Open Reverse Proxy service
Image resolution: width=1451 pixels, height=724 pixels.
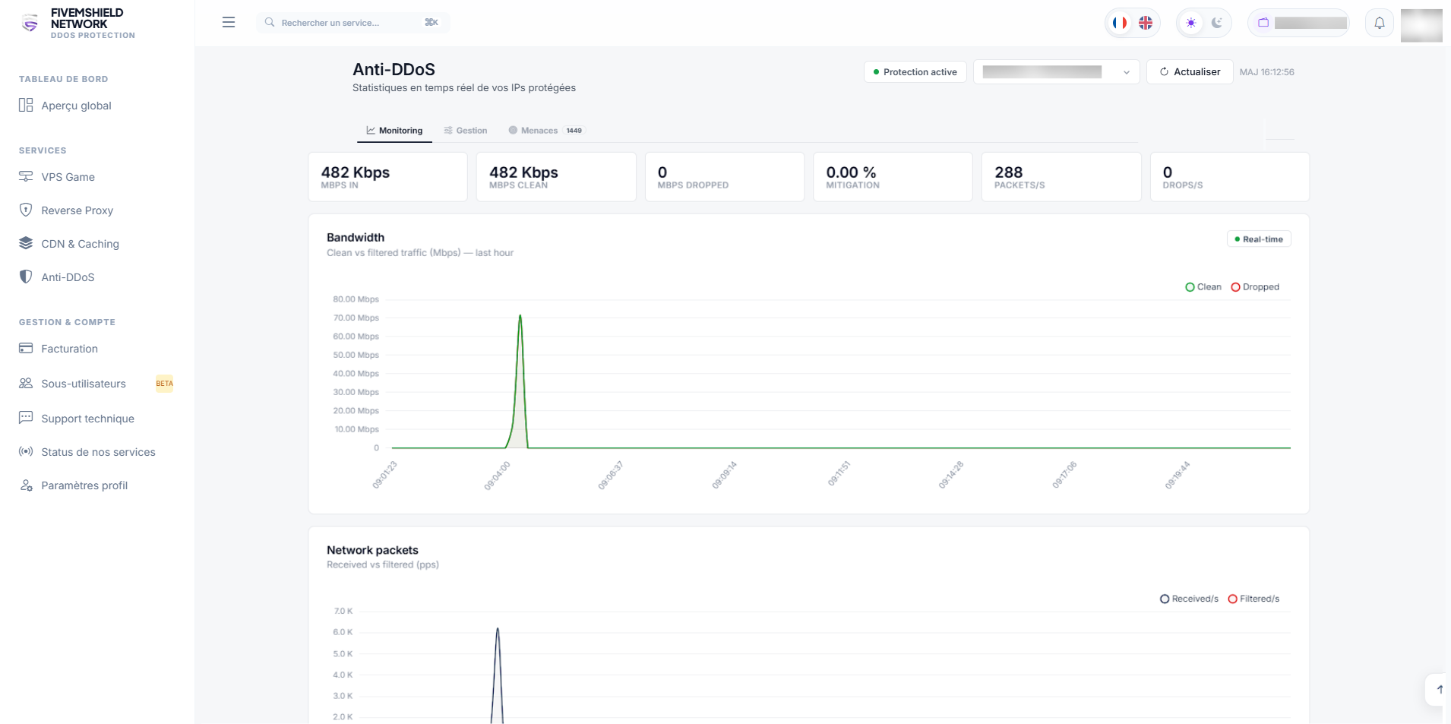tap(66, 210)
